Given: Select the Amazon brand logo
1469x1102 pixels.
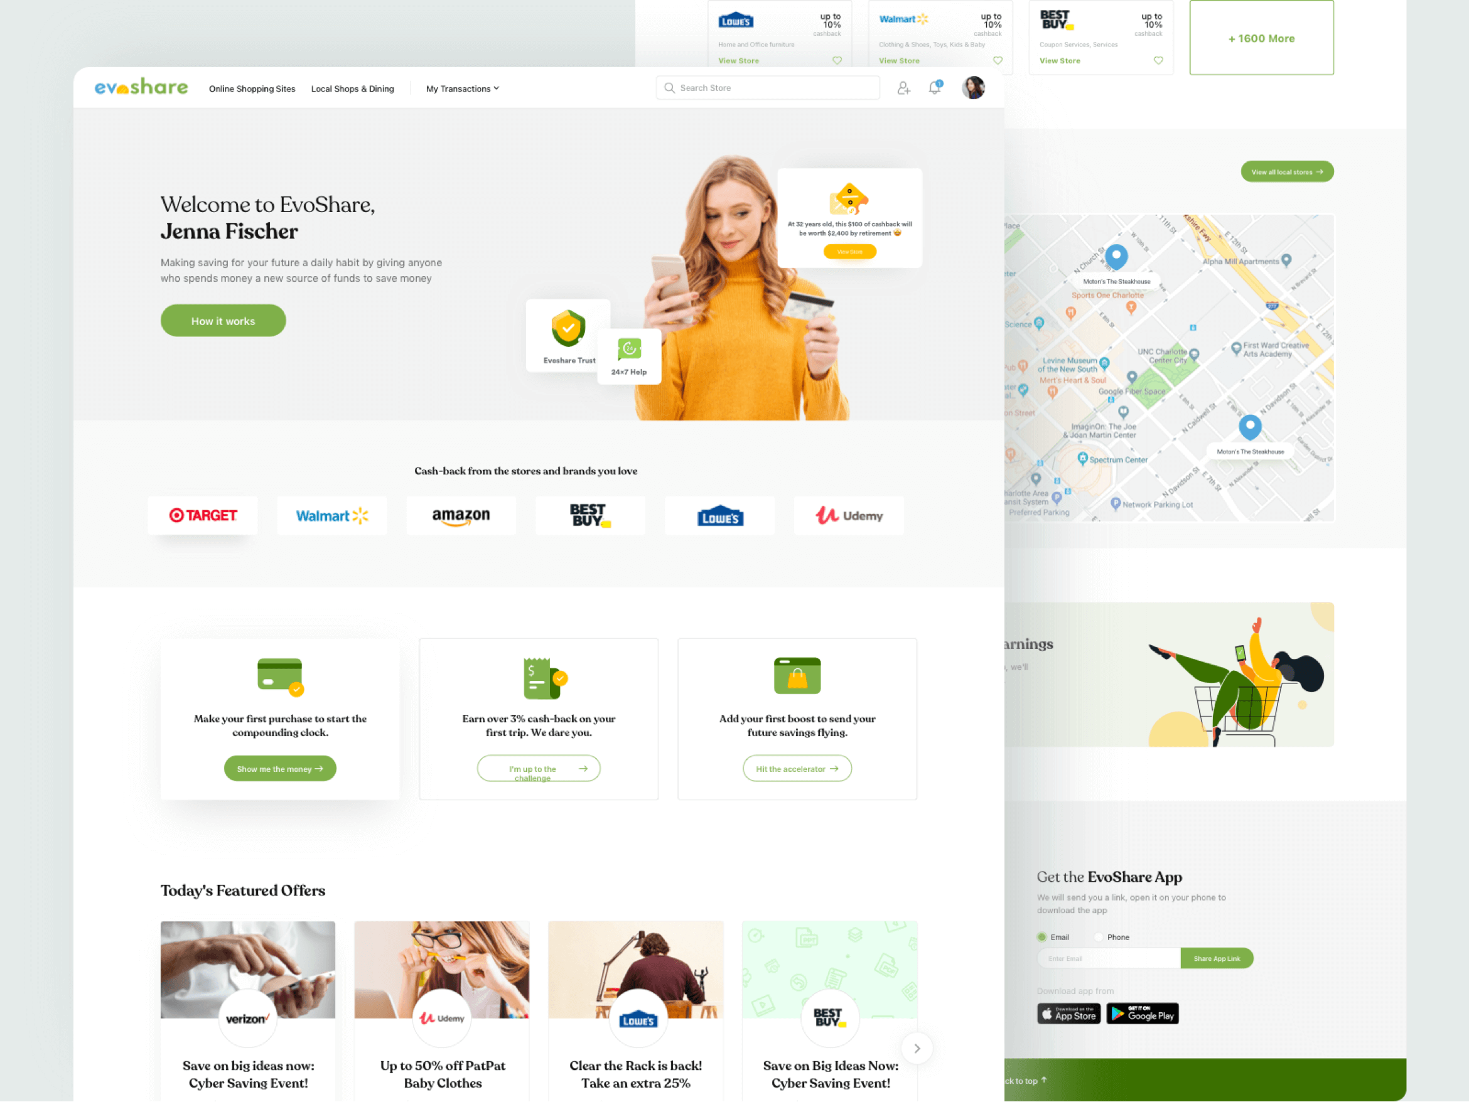Looking at the screenshot, I should [x=461, y=515].
